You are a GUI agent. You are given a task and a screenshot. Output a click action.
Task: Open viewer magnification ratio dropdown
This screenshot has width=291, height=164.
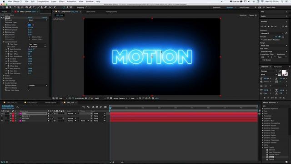tap(63, 98)
